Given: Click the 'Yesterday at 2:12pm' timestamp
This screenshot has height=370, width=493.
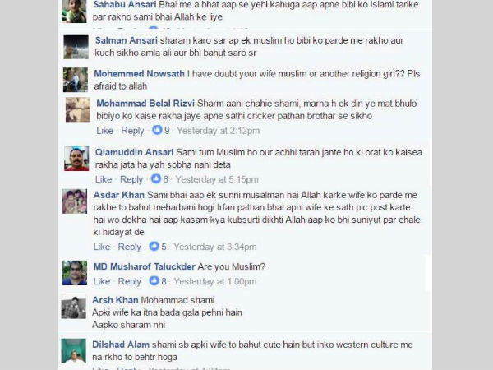Looking at the screenshot, I should click(219, 130).
